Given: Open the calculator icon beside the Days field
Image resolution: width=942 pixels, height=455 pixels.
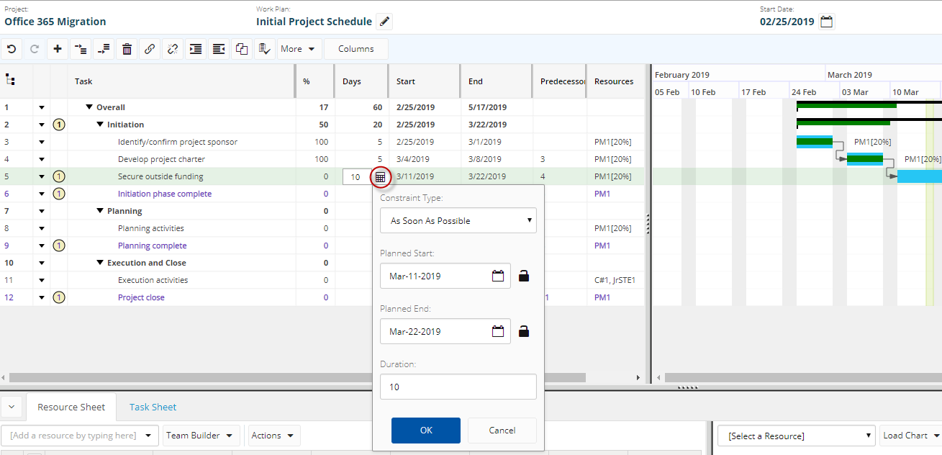Looking at the screenshot, I should (381, 176).
